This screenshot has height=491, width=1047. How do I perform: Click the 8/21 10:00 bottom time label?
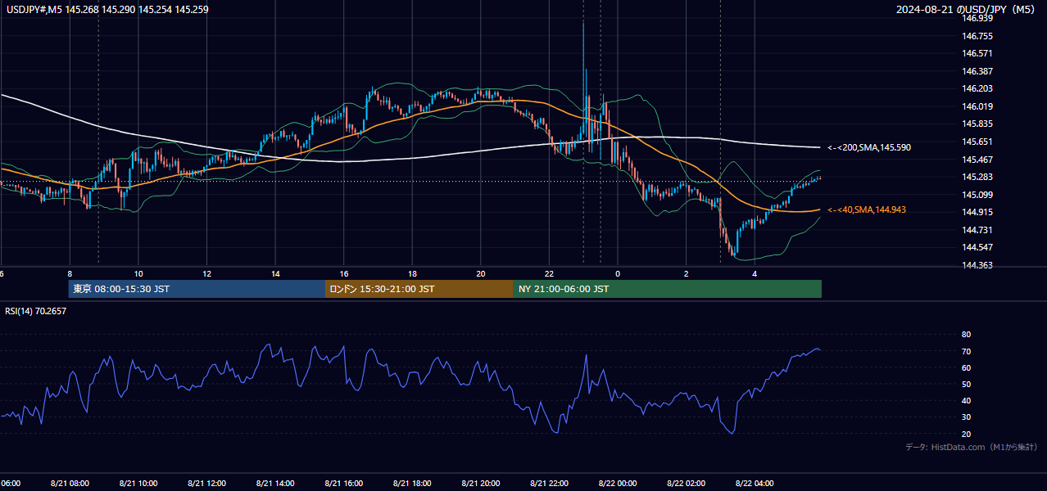pos(138,484)
